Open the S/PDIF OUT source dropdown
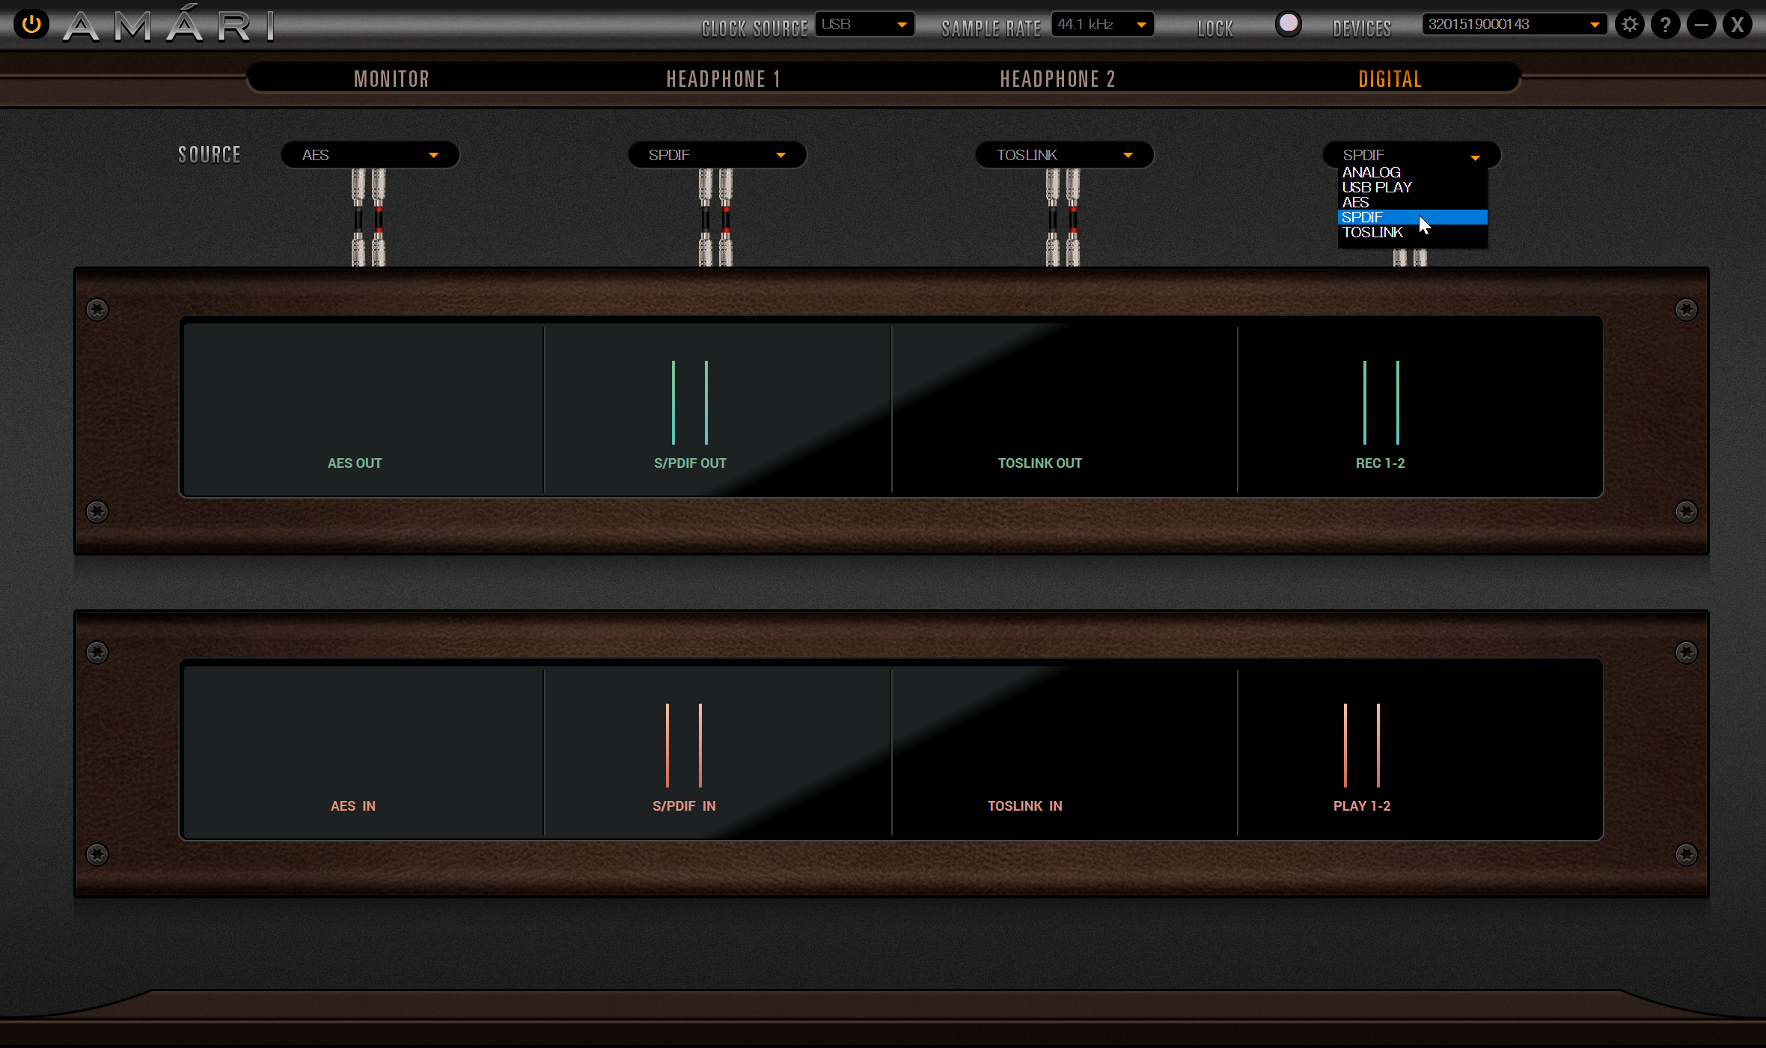 click(x=717, y=155)
